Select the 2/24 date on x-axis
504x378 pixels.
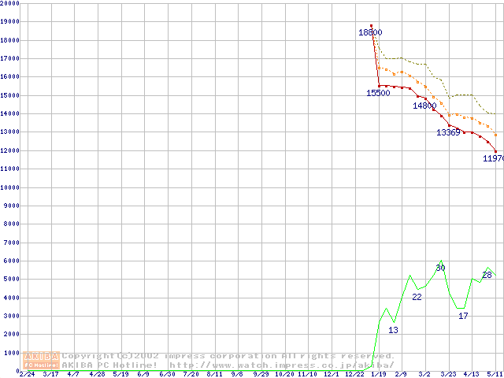[x=26, y=374]
